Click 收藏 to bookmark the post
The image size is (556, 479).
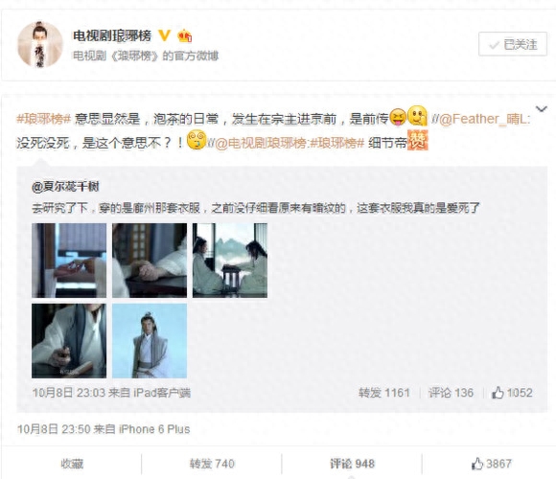tap(72, 464)
